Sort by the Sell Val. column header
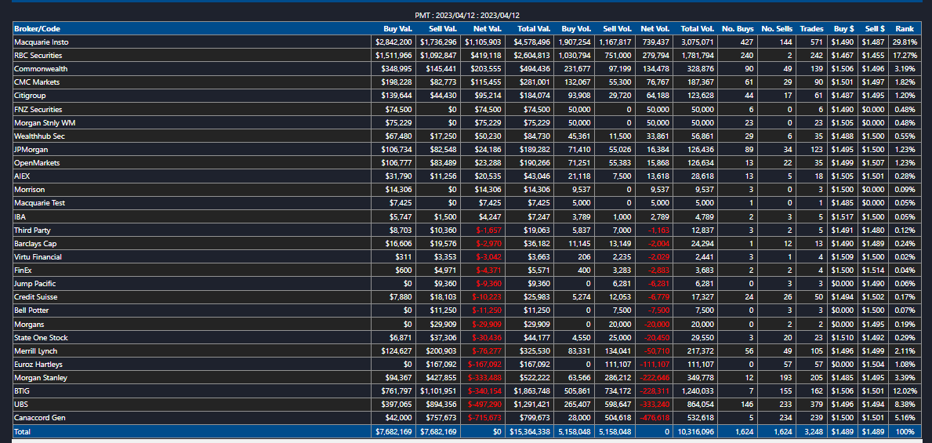 (442, 28)
